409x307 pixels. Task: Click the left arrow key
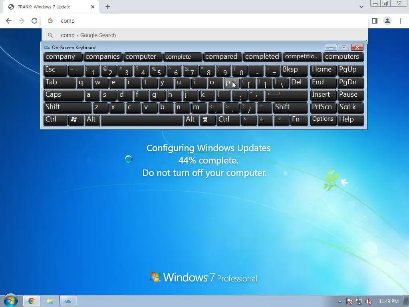249,120
